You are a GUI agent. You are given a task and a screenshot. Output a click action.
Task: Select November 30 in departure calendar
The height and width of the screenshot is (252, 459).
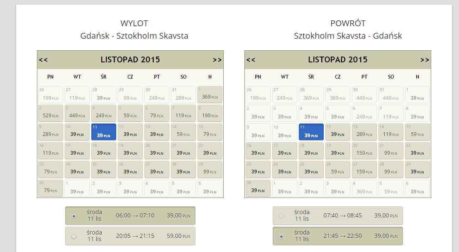[x=50, y=188]
